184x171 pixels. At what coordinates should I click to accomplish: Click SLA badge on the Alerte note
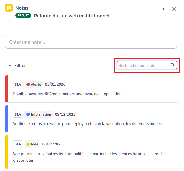point(18,84)
